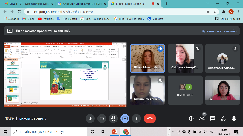Open first Вхід – облікові зап... bookmark
Viewport: 243px width, 136px height.
[96, 19]
